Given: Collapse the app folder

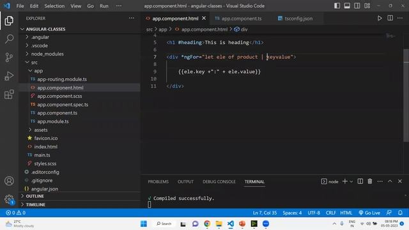Looking at the screenshot, I should pyautogui.click(x=38, y=71).
